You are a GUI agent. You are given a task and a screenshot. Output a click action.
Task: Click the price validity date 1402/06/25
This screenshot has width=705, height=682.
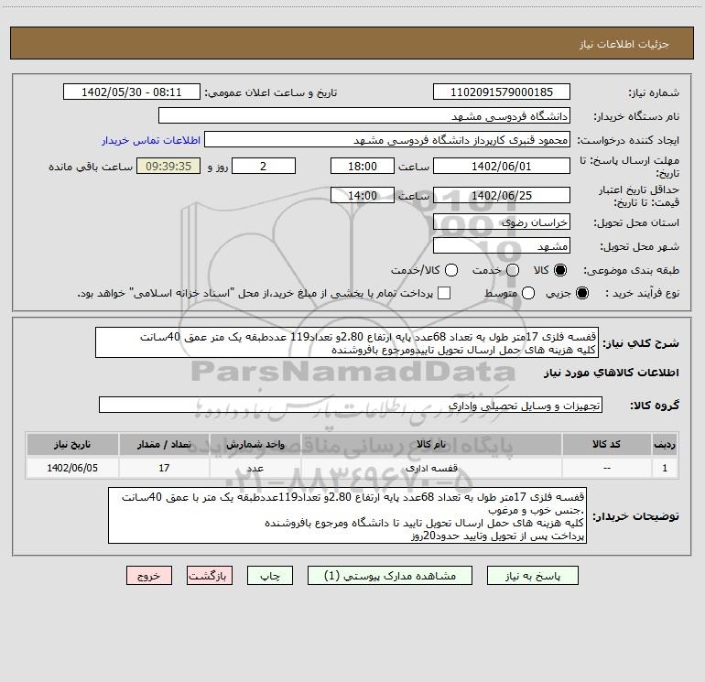(502, 195)
